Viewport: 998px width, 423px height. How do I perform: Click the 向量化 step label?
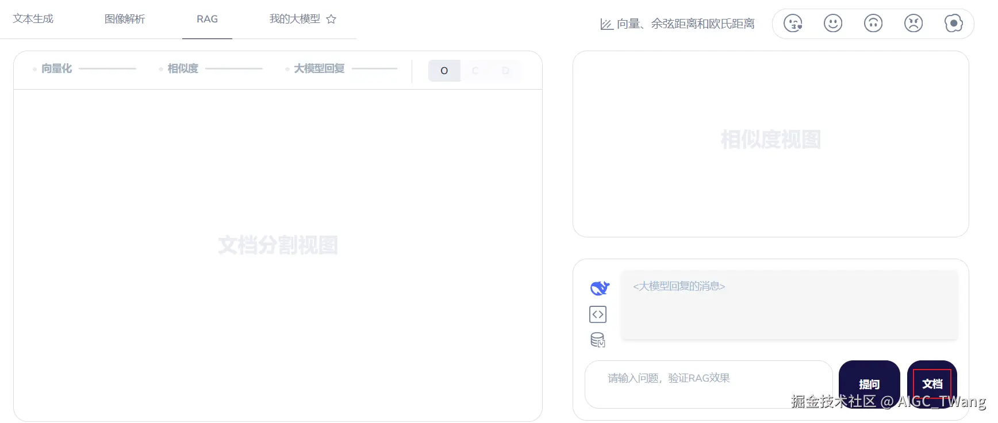click(56, 68)
